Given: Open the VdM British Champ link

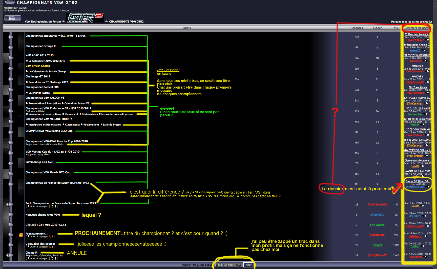Looking at the screenshot, I should [x=38, y=66].
